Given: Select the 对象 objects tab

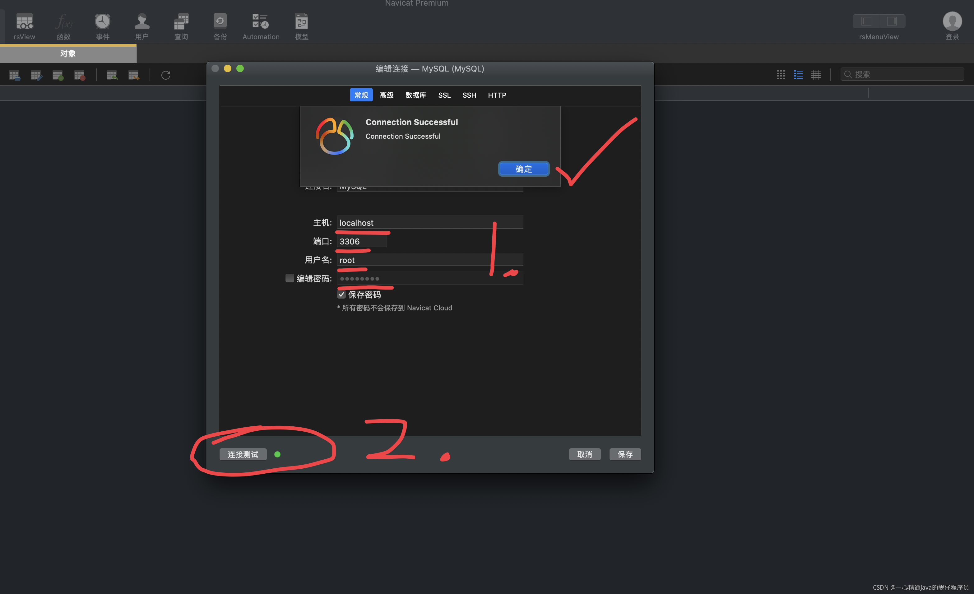Looking at the screenshot, I should 68,54.
